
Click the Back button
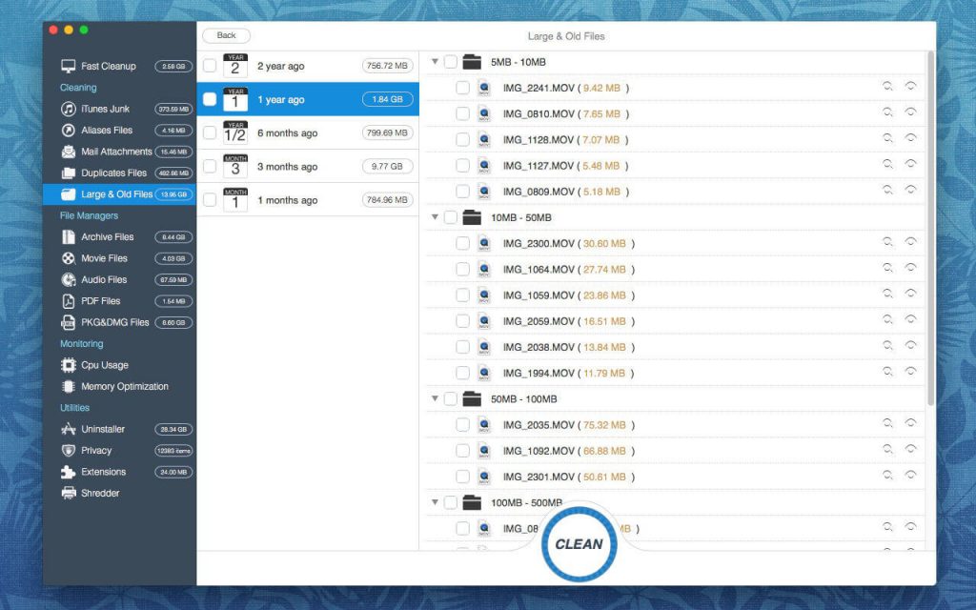pos(226,35)
